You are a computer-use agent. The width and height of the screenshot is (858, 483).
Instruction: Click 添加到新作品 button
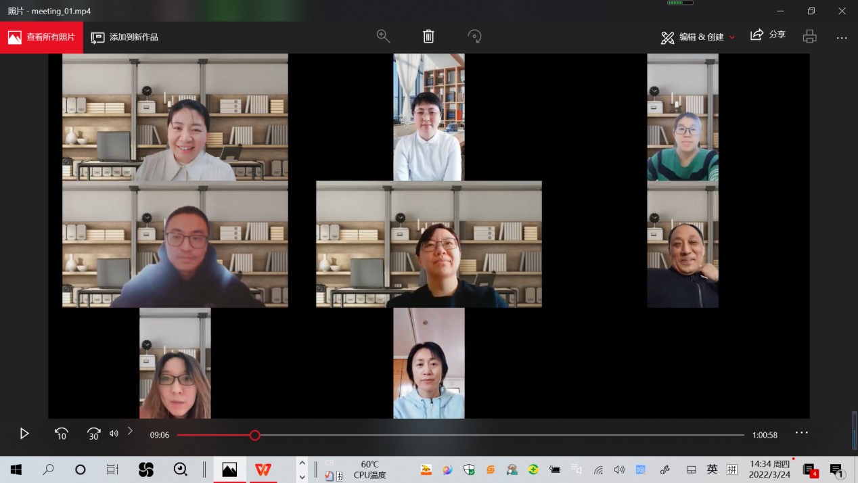tap(125, 37)
